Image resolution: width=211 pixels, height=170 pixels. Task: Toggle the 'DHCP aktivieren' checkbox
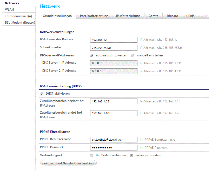pos(42,94)
